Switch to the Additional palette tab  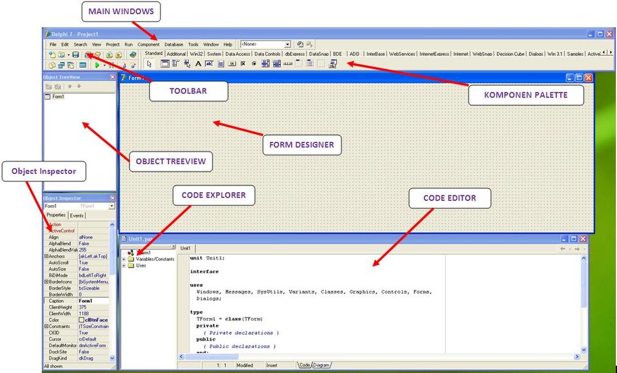[x=176, y=54]
